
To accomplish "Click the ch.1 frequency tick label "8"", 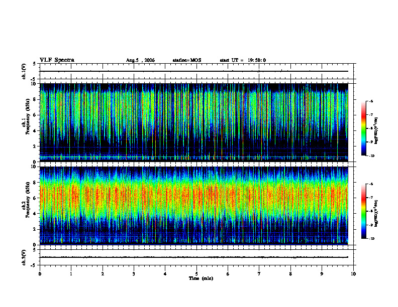I will click(x=35, y=99).
